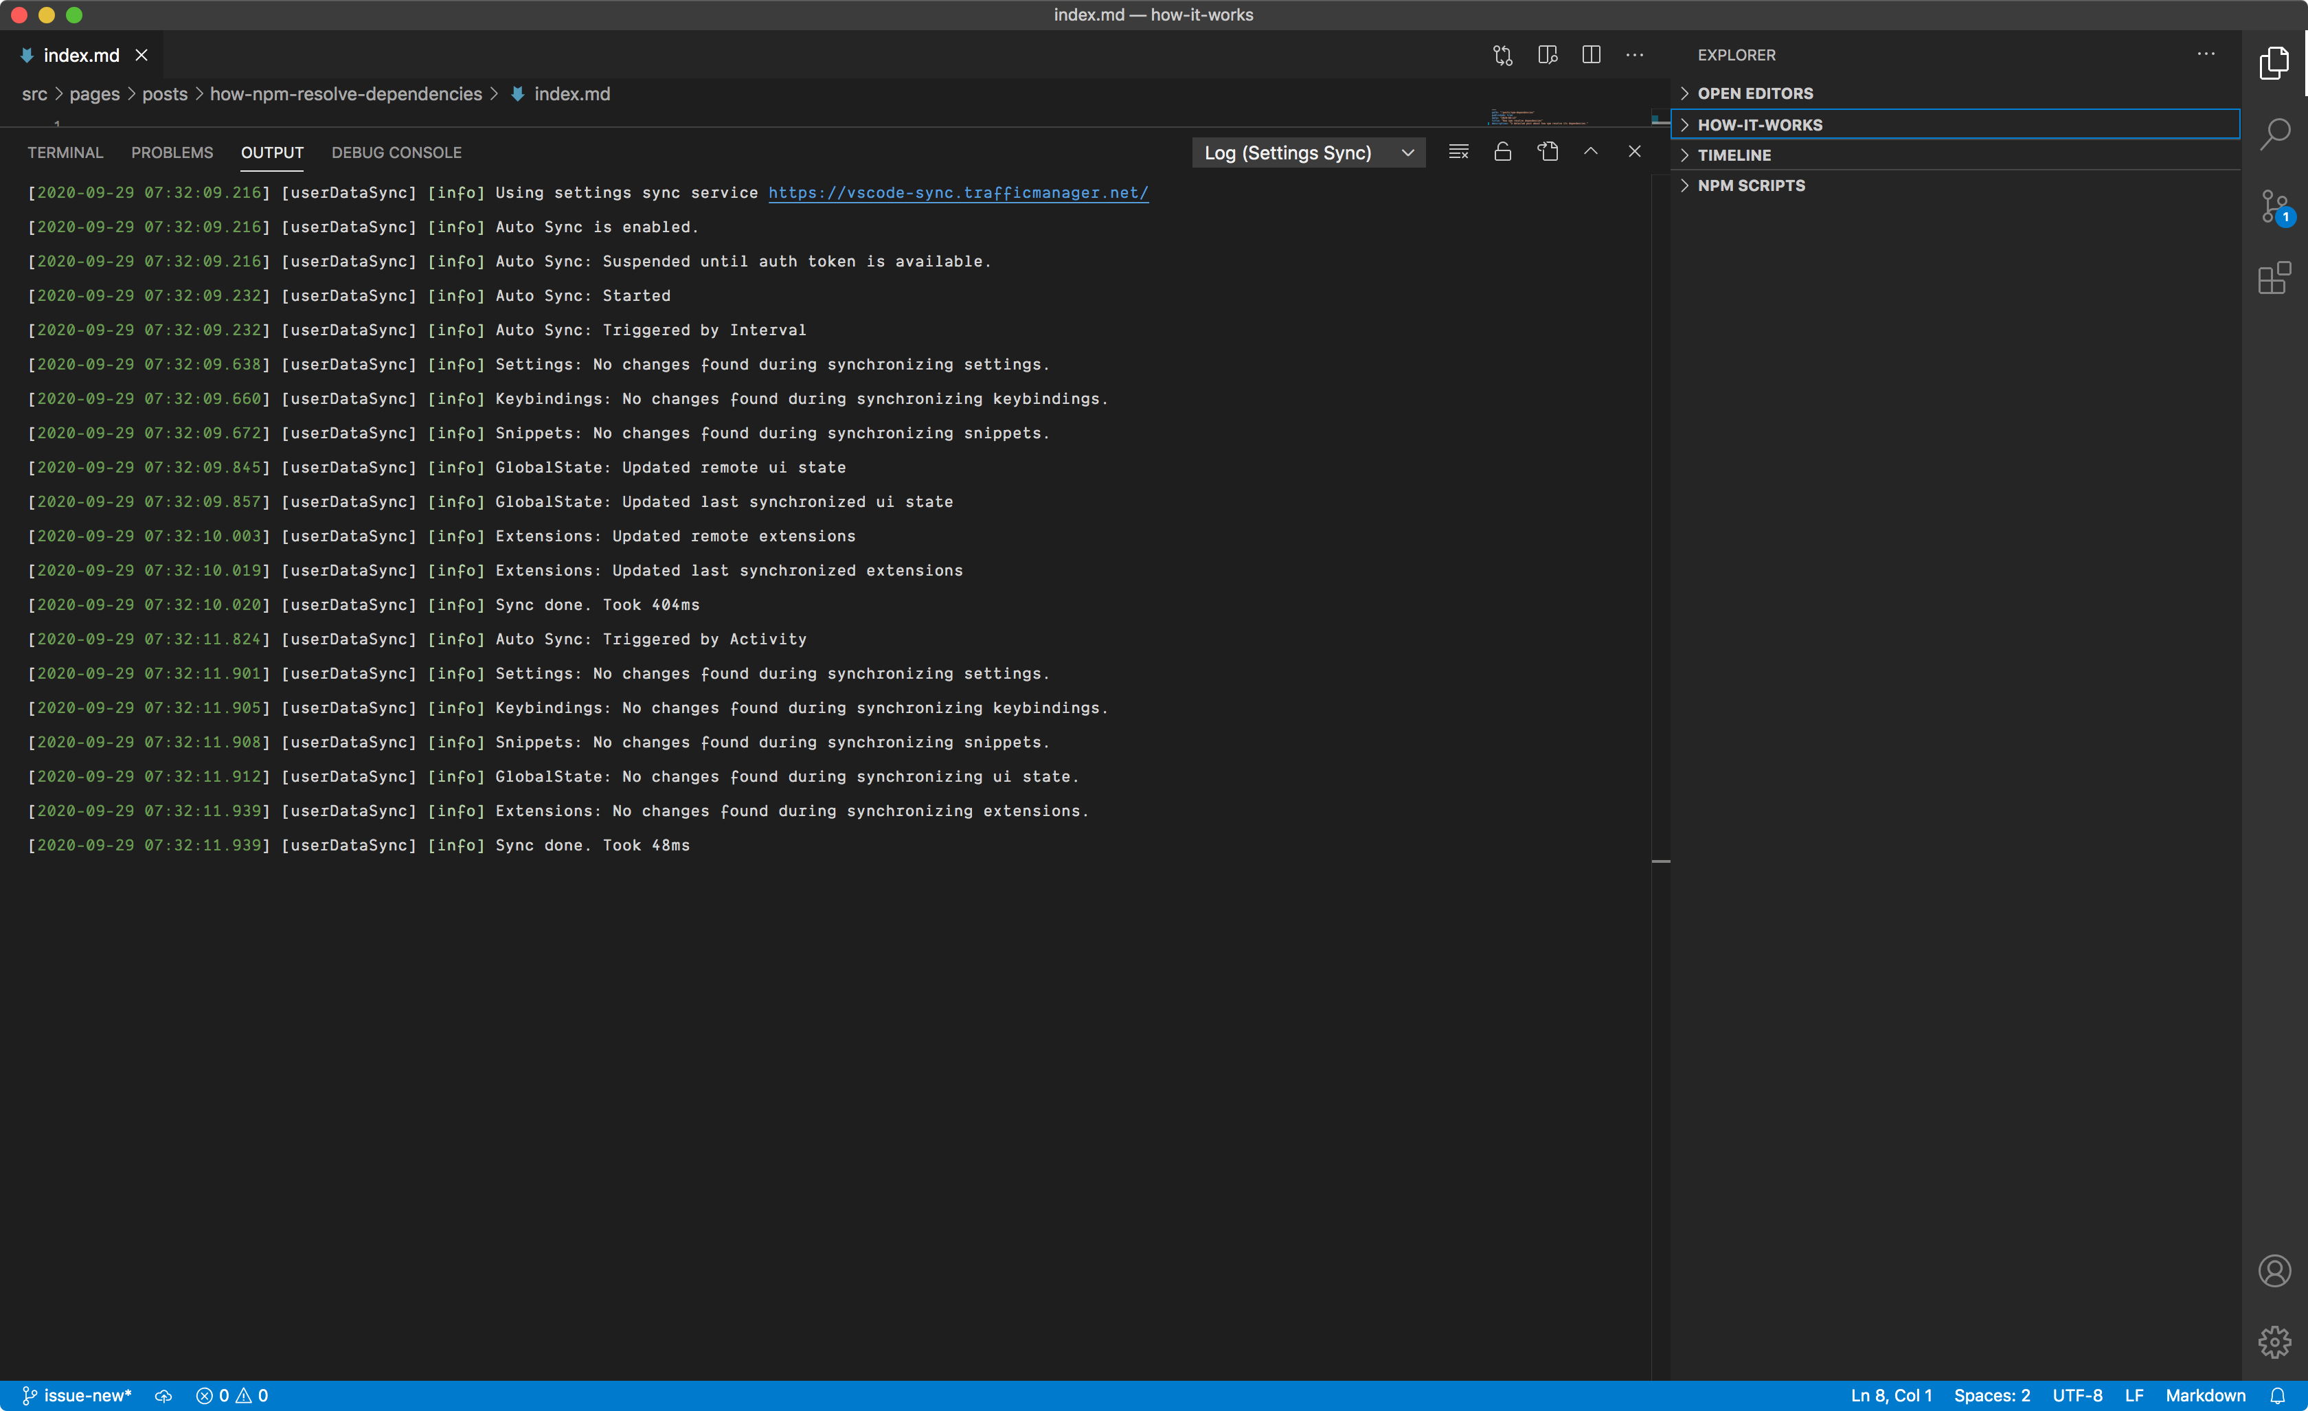Open the Log (Settings Sync) channel dropdown

click(x=1309, y=153)
